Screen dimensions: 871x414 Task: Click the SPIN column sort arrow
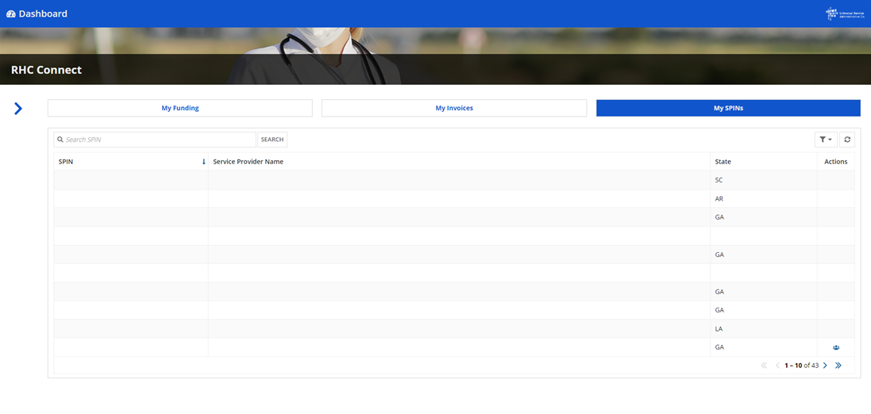coord(203,162)
